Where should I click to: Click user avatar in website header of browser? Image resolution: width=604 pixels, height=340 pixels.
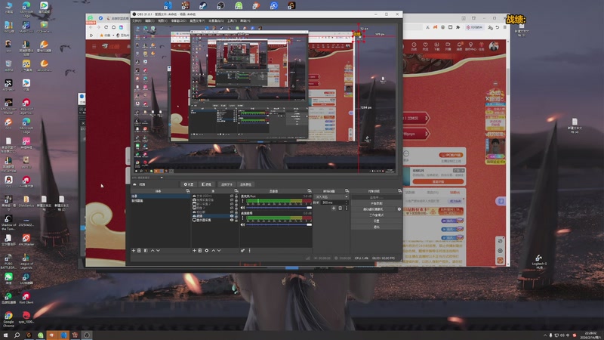tap(494, 47)
